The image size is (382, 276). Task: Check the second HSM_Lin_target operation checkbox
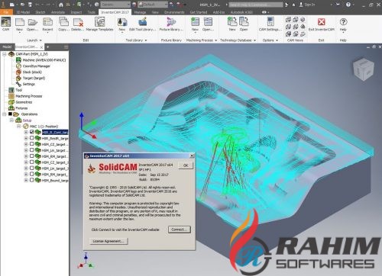[32, 168]
